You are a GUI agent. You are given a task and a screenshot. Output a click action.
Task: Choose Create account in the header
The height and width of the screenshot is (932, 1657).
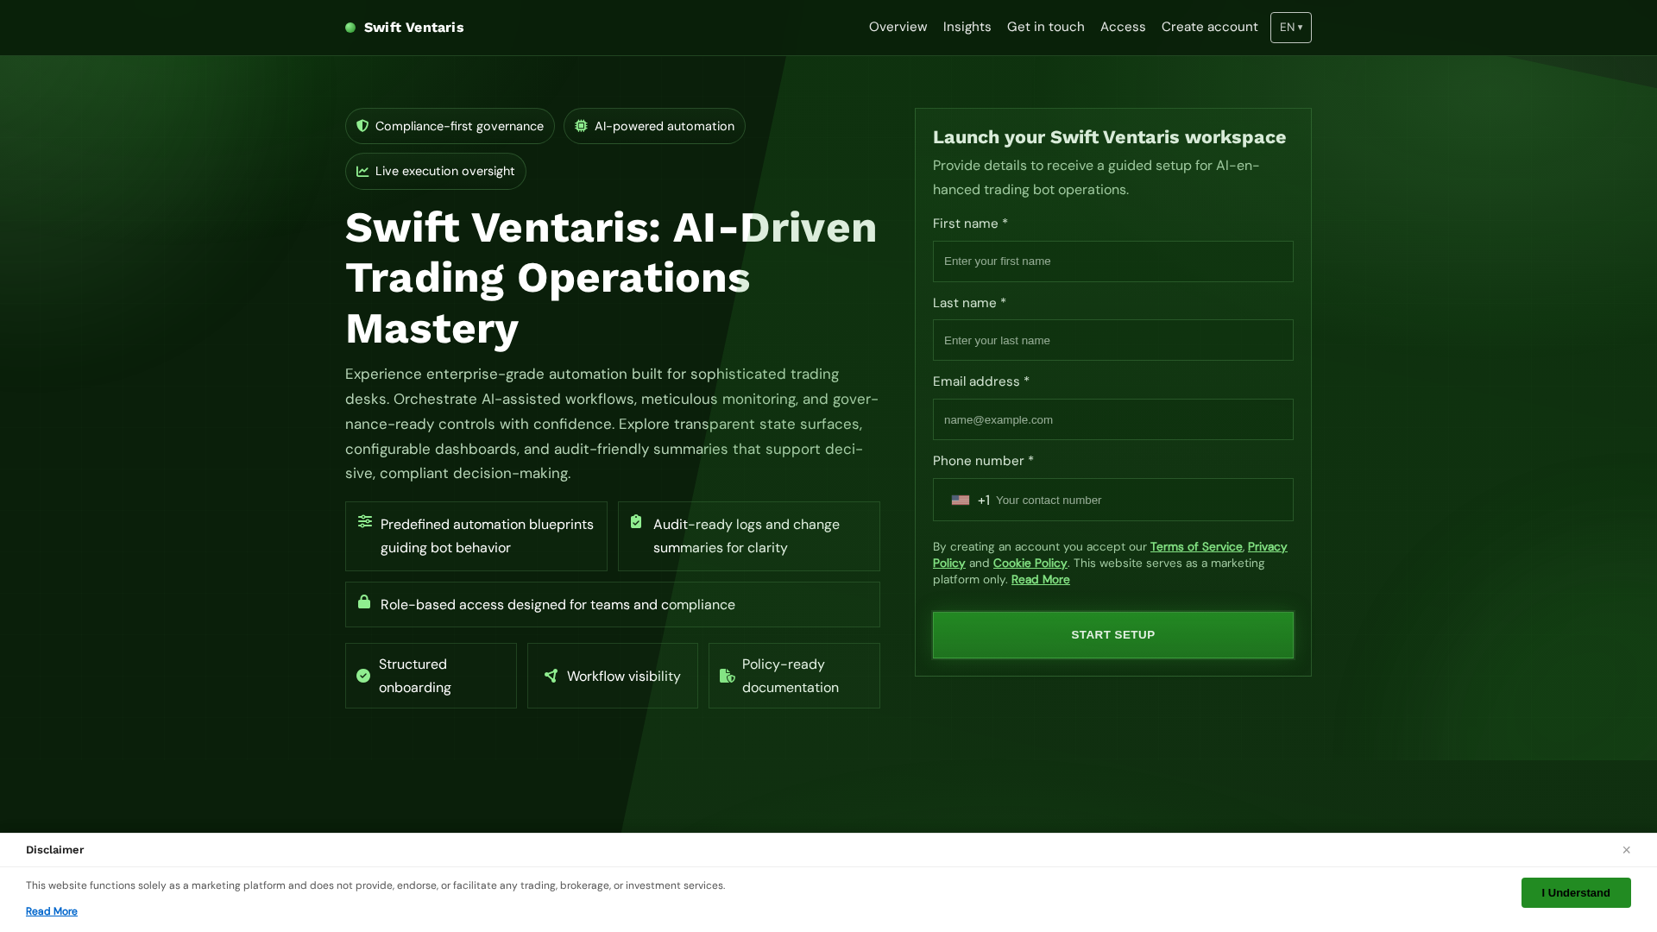pyautogui.click(x=1210, y=27)
